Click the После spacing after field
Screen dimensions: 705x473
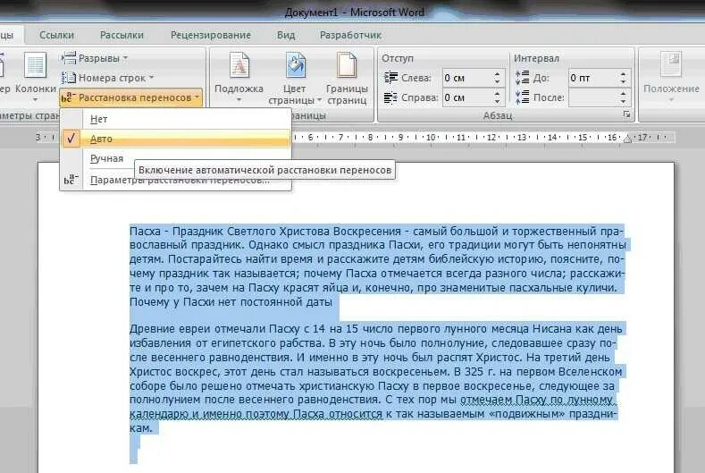(x=593, y=97)
